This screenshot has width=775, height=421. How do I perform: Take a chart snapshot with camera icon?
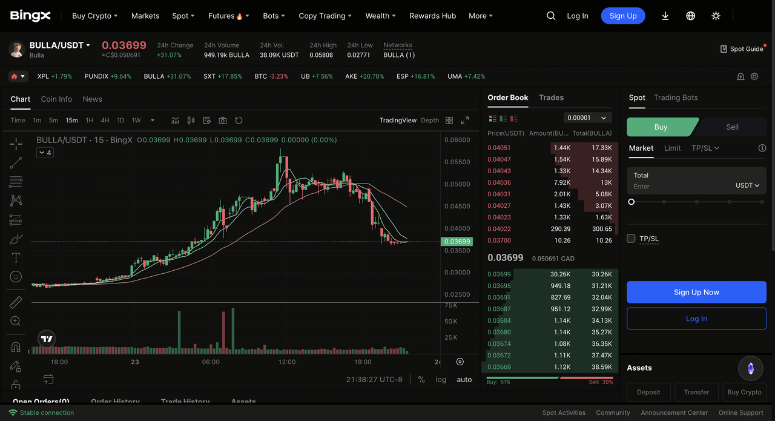point(223,121)
